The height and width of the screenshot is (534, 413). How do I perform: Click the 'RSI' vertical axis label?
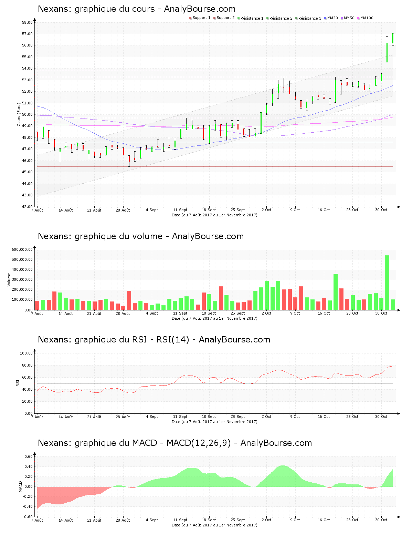pos(17,383)
